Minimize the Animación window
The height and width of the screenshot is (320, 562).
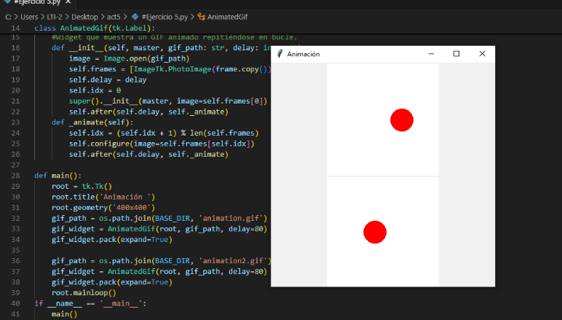[432, 54]
